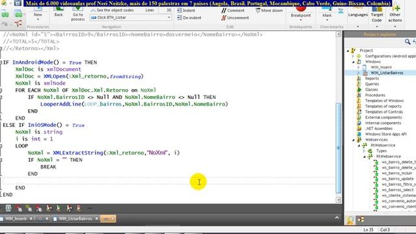Select WIN_Inserir in Project explorer
The image size is (416, 234).
click(x=382, y=67)
